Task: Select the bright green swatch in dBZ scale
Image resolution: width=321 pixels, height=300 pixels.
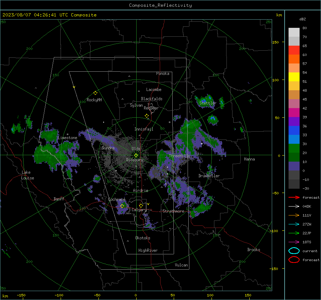Action: pyautogui.click(x=294, y=148)
